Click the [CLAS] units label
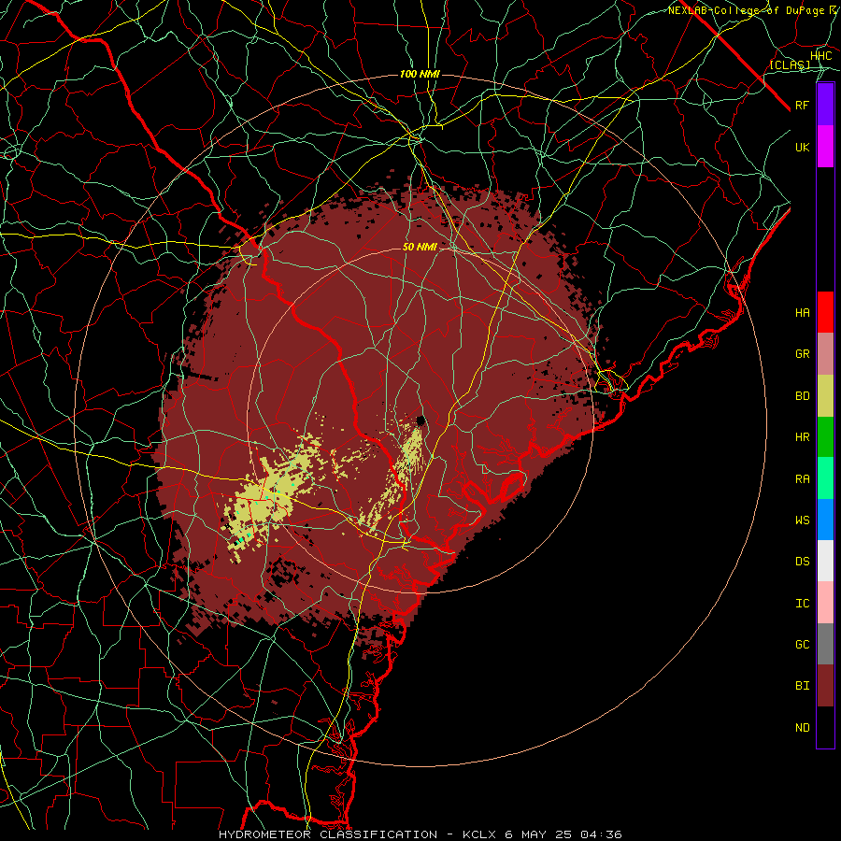Screen dimensions: 841x841 pyautogui.click(x=790, y=64)
